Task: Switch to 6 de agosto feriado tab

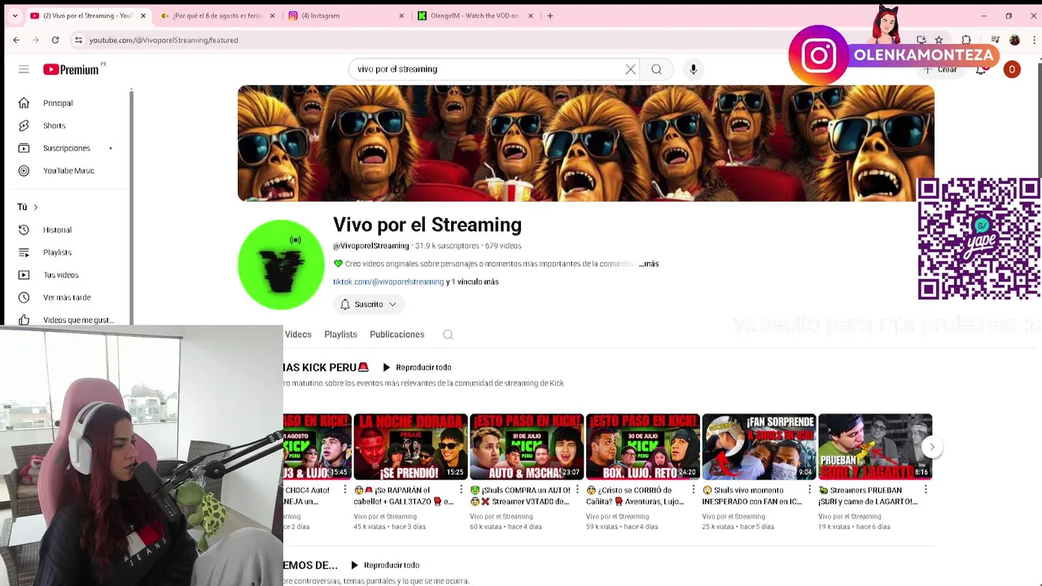Action: (x=217, y=15)
